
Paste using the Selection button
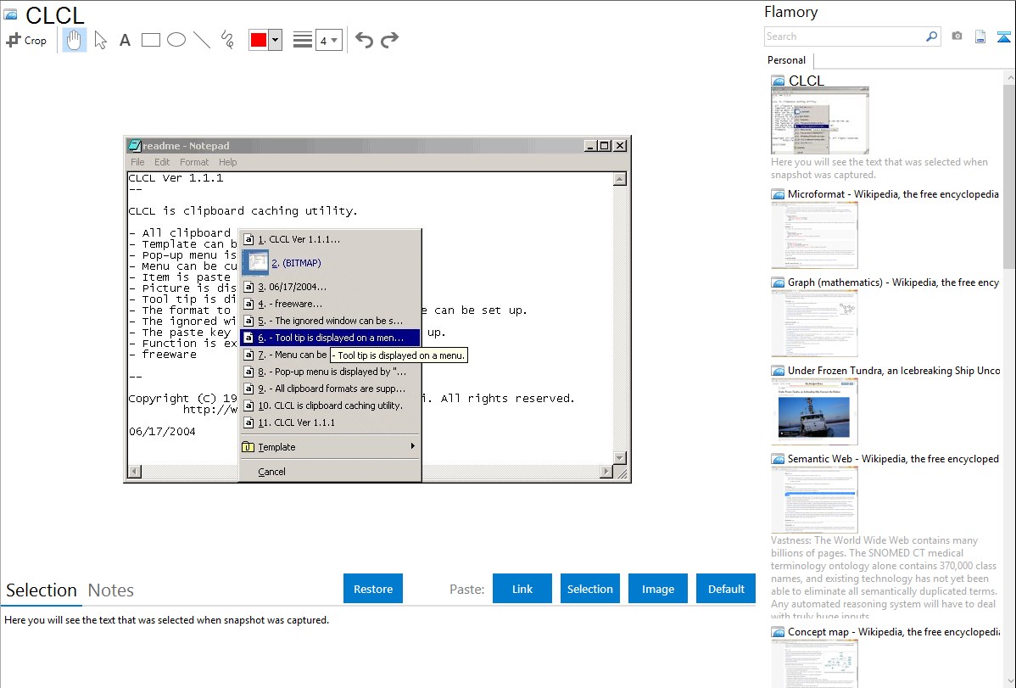pos(590,589)
